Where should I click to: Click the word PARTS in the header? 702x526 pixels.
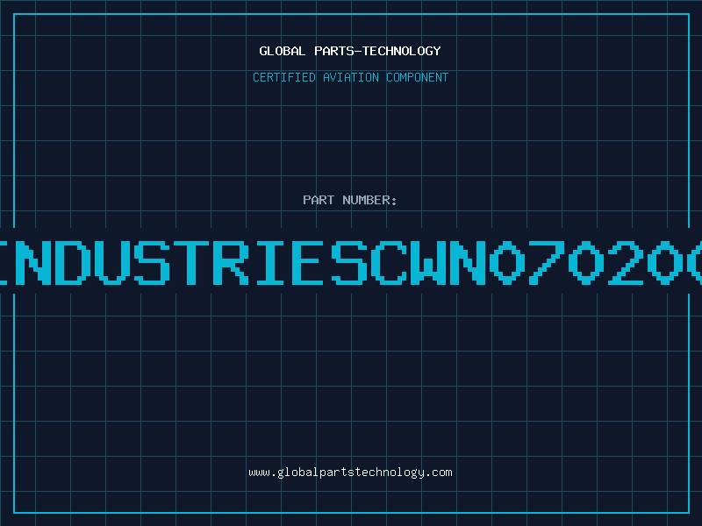333,51
